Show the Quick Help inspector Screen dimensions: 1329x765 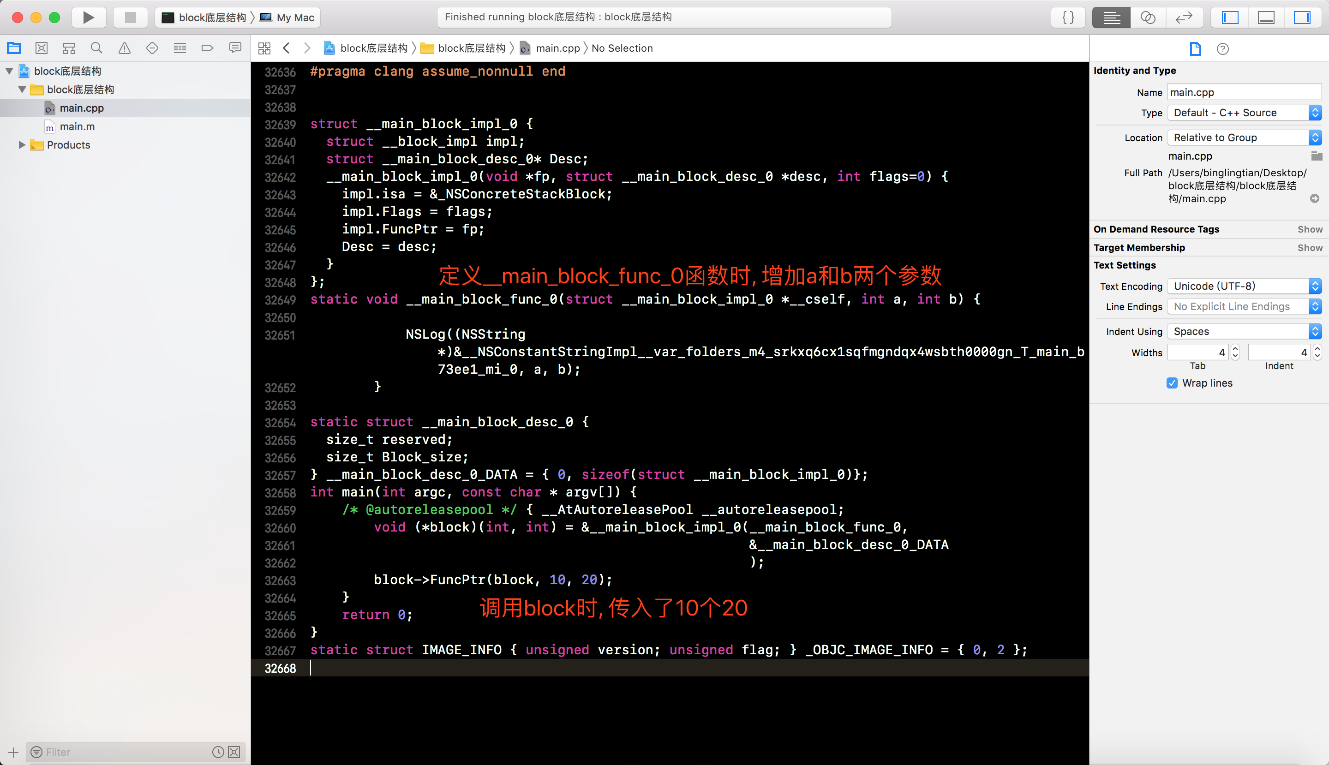(1222, 49)
